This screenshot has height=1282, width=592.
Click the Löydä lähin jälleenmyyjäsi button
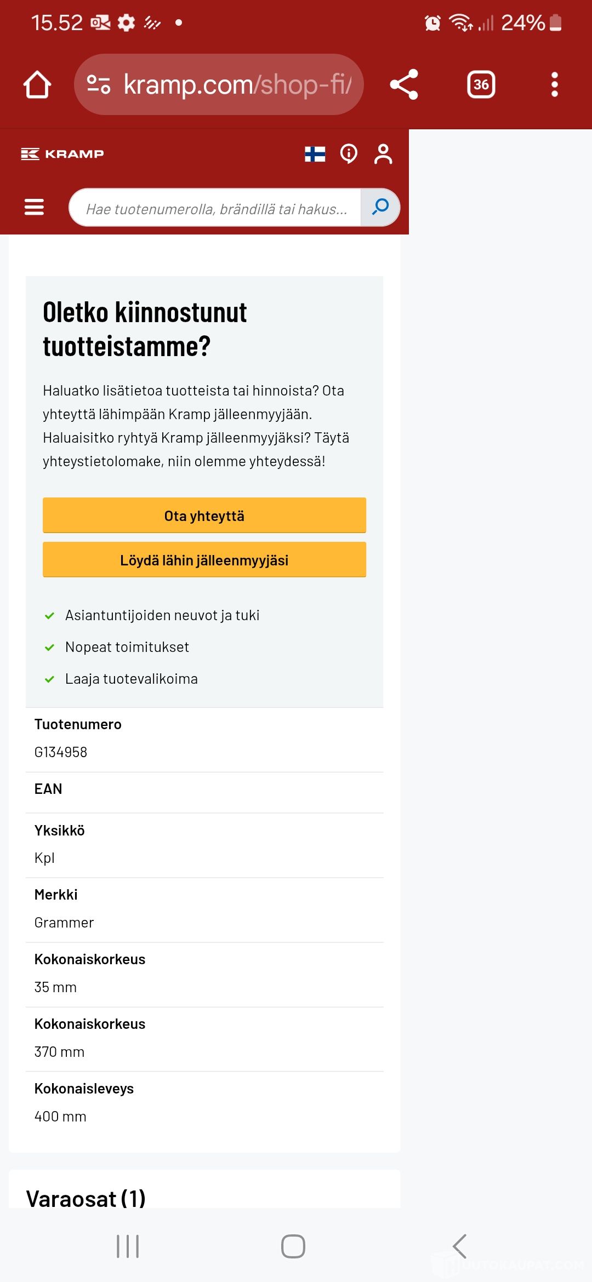204,560
